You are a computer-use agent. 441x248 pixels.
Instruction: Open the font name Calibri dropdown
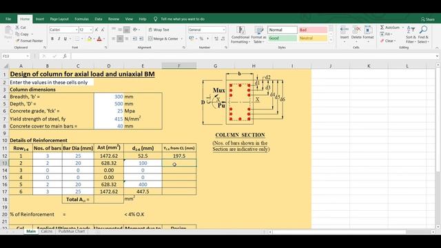pos(76,30)
